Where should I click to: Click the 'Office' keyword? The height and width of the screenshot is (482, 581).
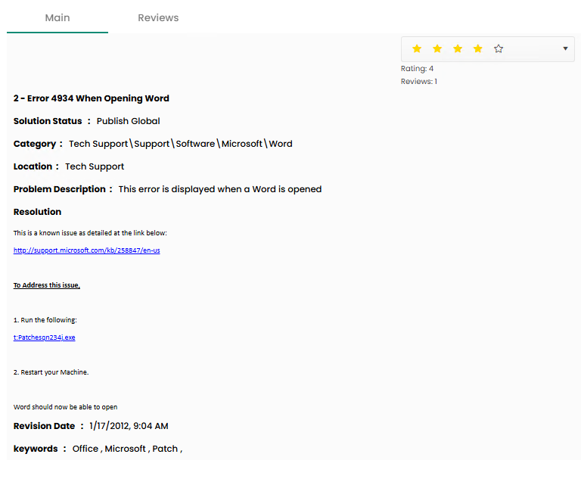(85, 449)
